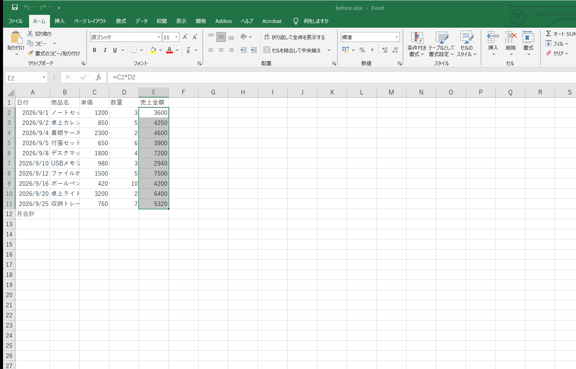This screenshot has height=369, width=576.
Task: Select cell A12 月合計
Action: coord(32,214)
